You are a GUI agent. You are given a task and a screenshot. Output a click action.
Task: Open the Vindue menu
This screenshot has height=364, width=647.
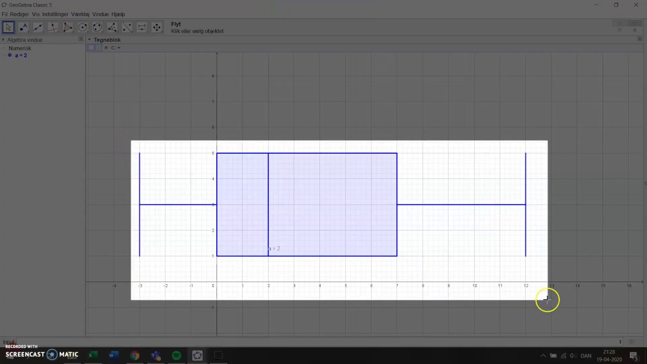tap(101, 14)
